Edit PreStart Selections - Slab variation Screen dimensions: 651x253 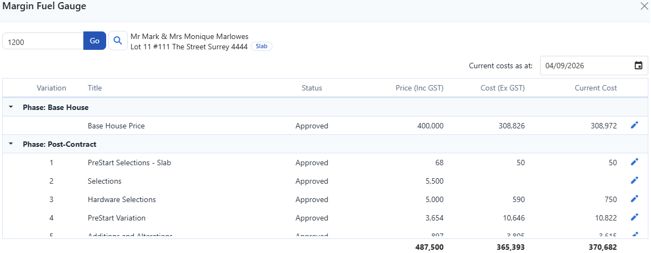point(635,162)
